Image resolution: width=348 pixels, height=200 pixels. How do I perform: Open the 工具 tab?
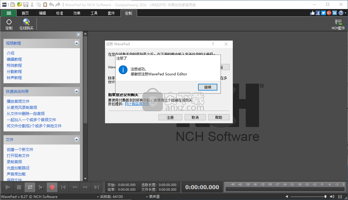pyautogui.click(x=94, y=13)
